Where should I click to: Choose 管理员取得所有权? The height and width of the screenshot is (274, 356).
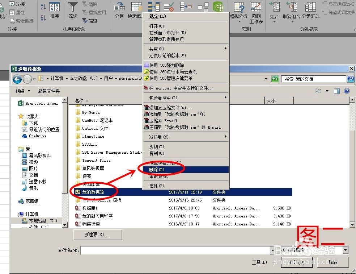[186, 39]
